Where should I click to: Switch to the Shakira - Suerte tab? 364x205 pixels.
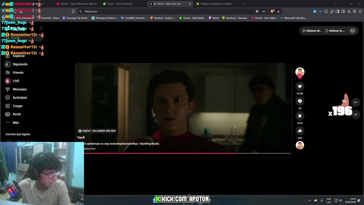(77, 4)
